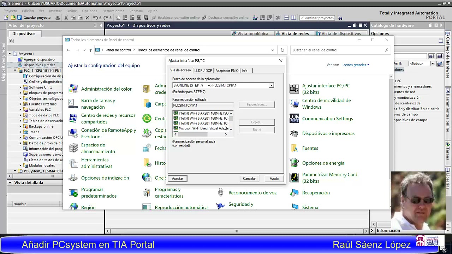Viewport: 452px width, 254px height.
Task: Click the Upload from device icon
Action: 132,18
